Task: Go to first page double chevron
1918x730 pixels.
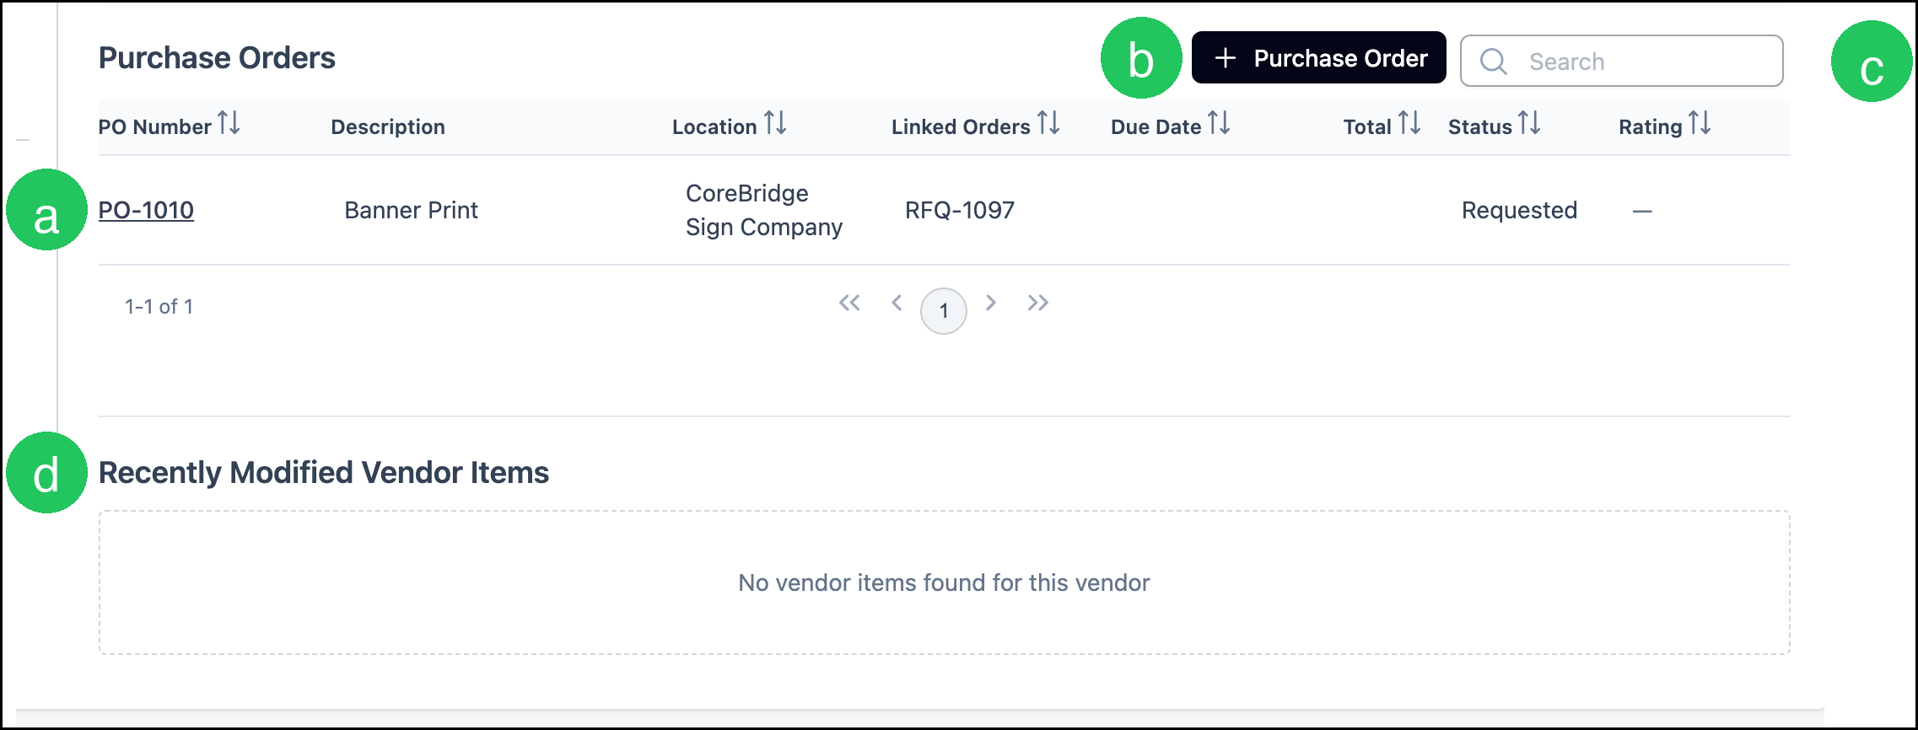Action: [x=849, y=303]
